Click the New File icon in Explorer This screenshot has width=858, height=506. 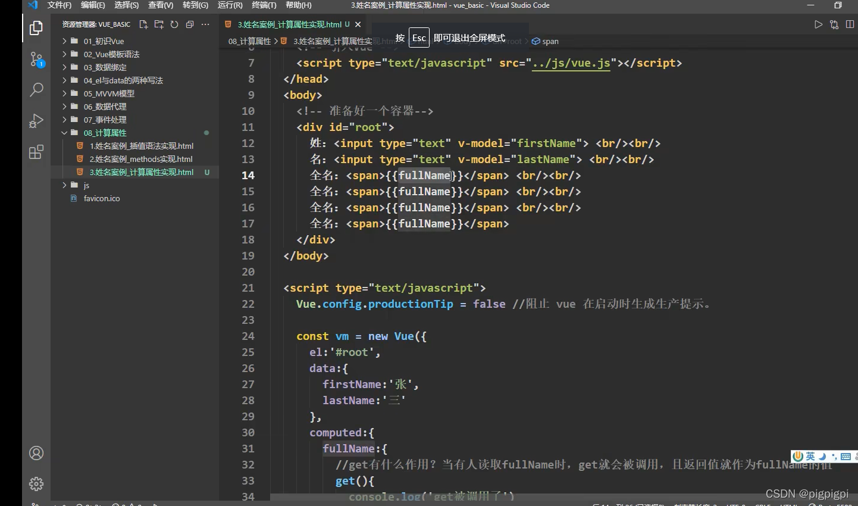tap(143, 24)
